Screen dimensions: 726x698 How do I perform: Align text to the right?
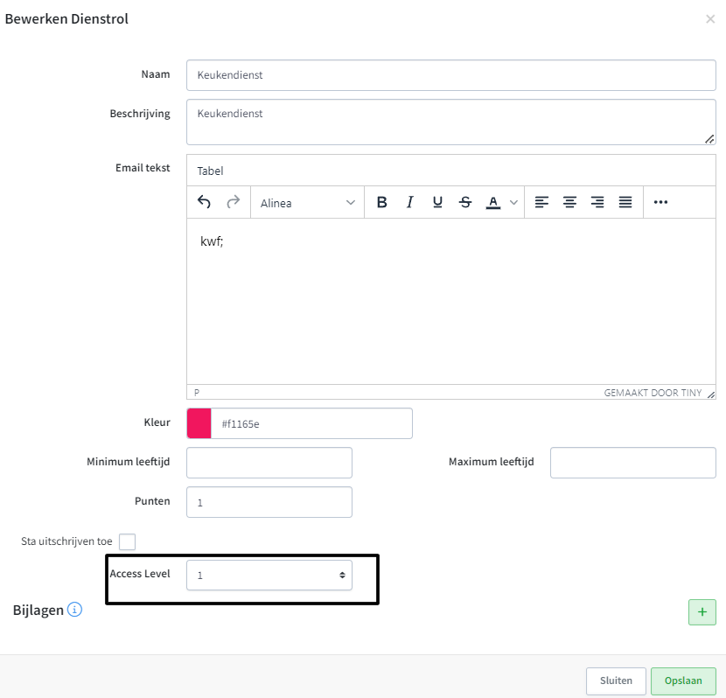597,202
